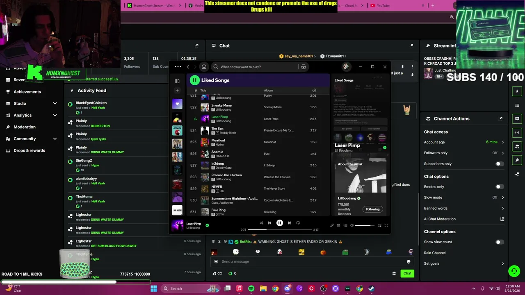The width and height of the screenshot is (525, 295).
Task: Open Steam from the taskbar
Action: point(372,288)
